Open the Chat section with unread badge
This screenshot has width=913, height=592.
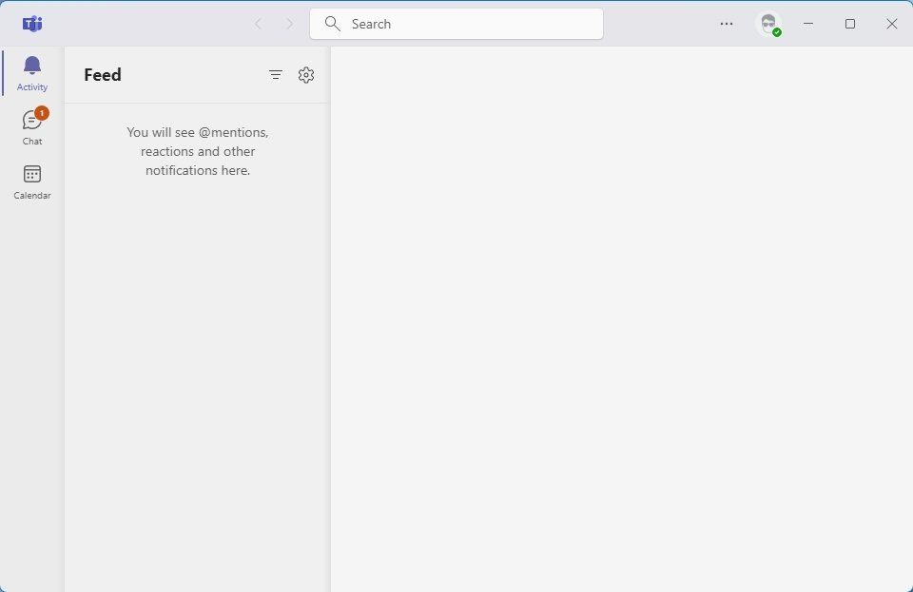click(x=31, y=126)
